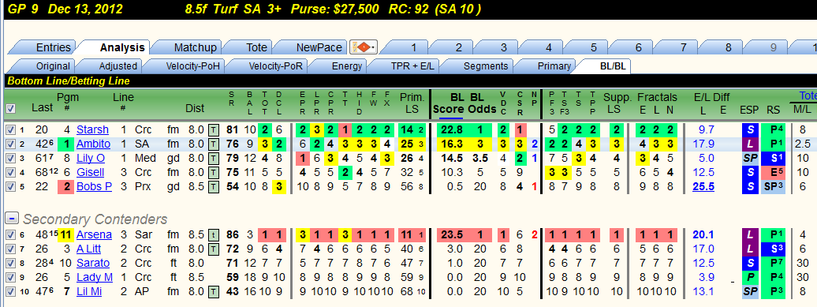Open horse link Lil Mi

click(89, 291)
